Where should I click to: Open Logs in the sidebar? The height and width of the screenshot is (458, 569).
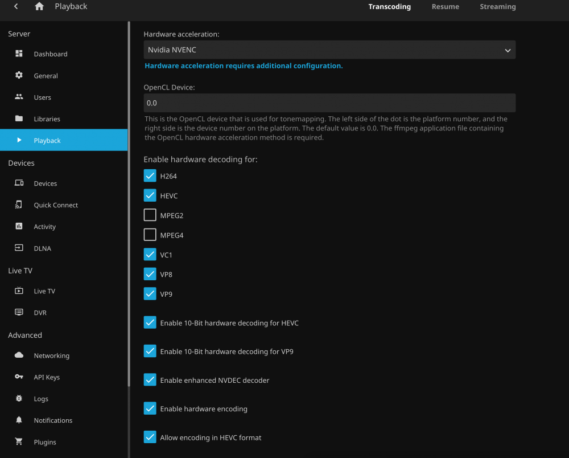tap(64, 398)
